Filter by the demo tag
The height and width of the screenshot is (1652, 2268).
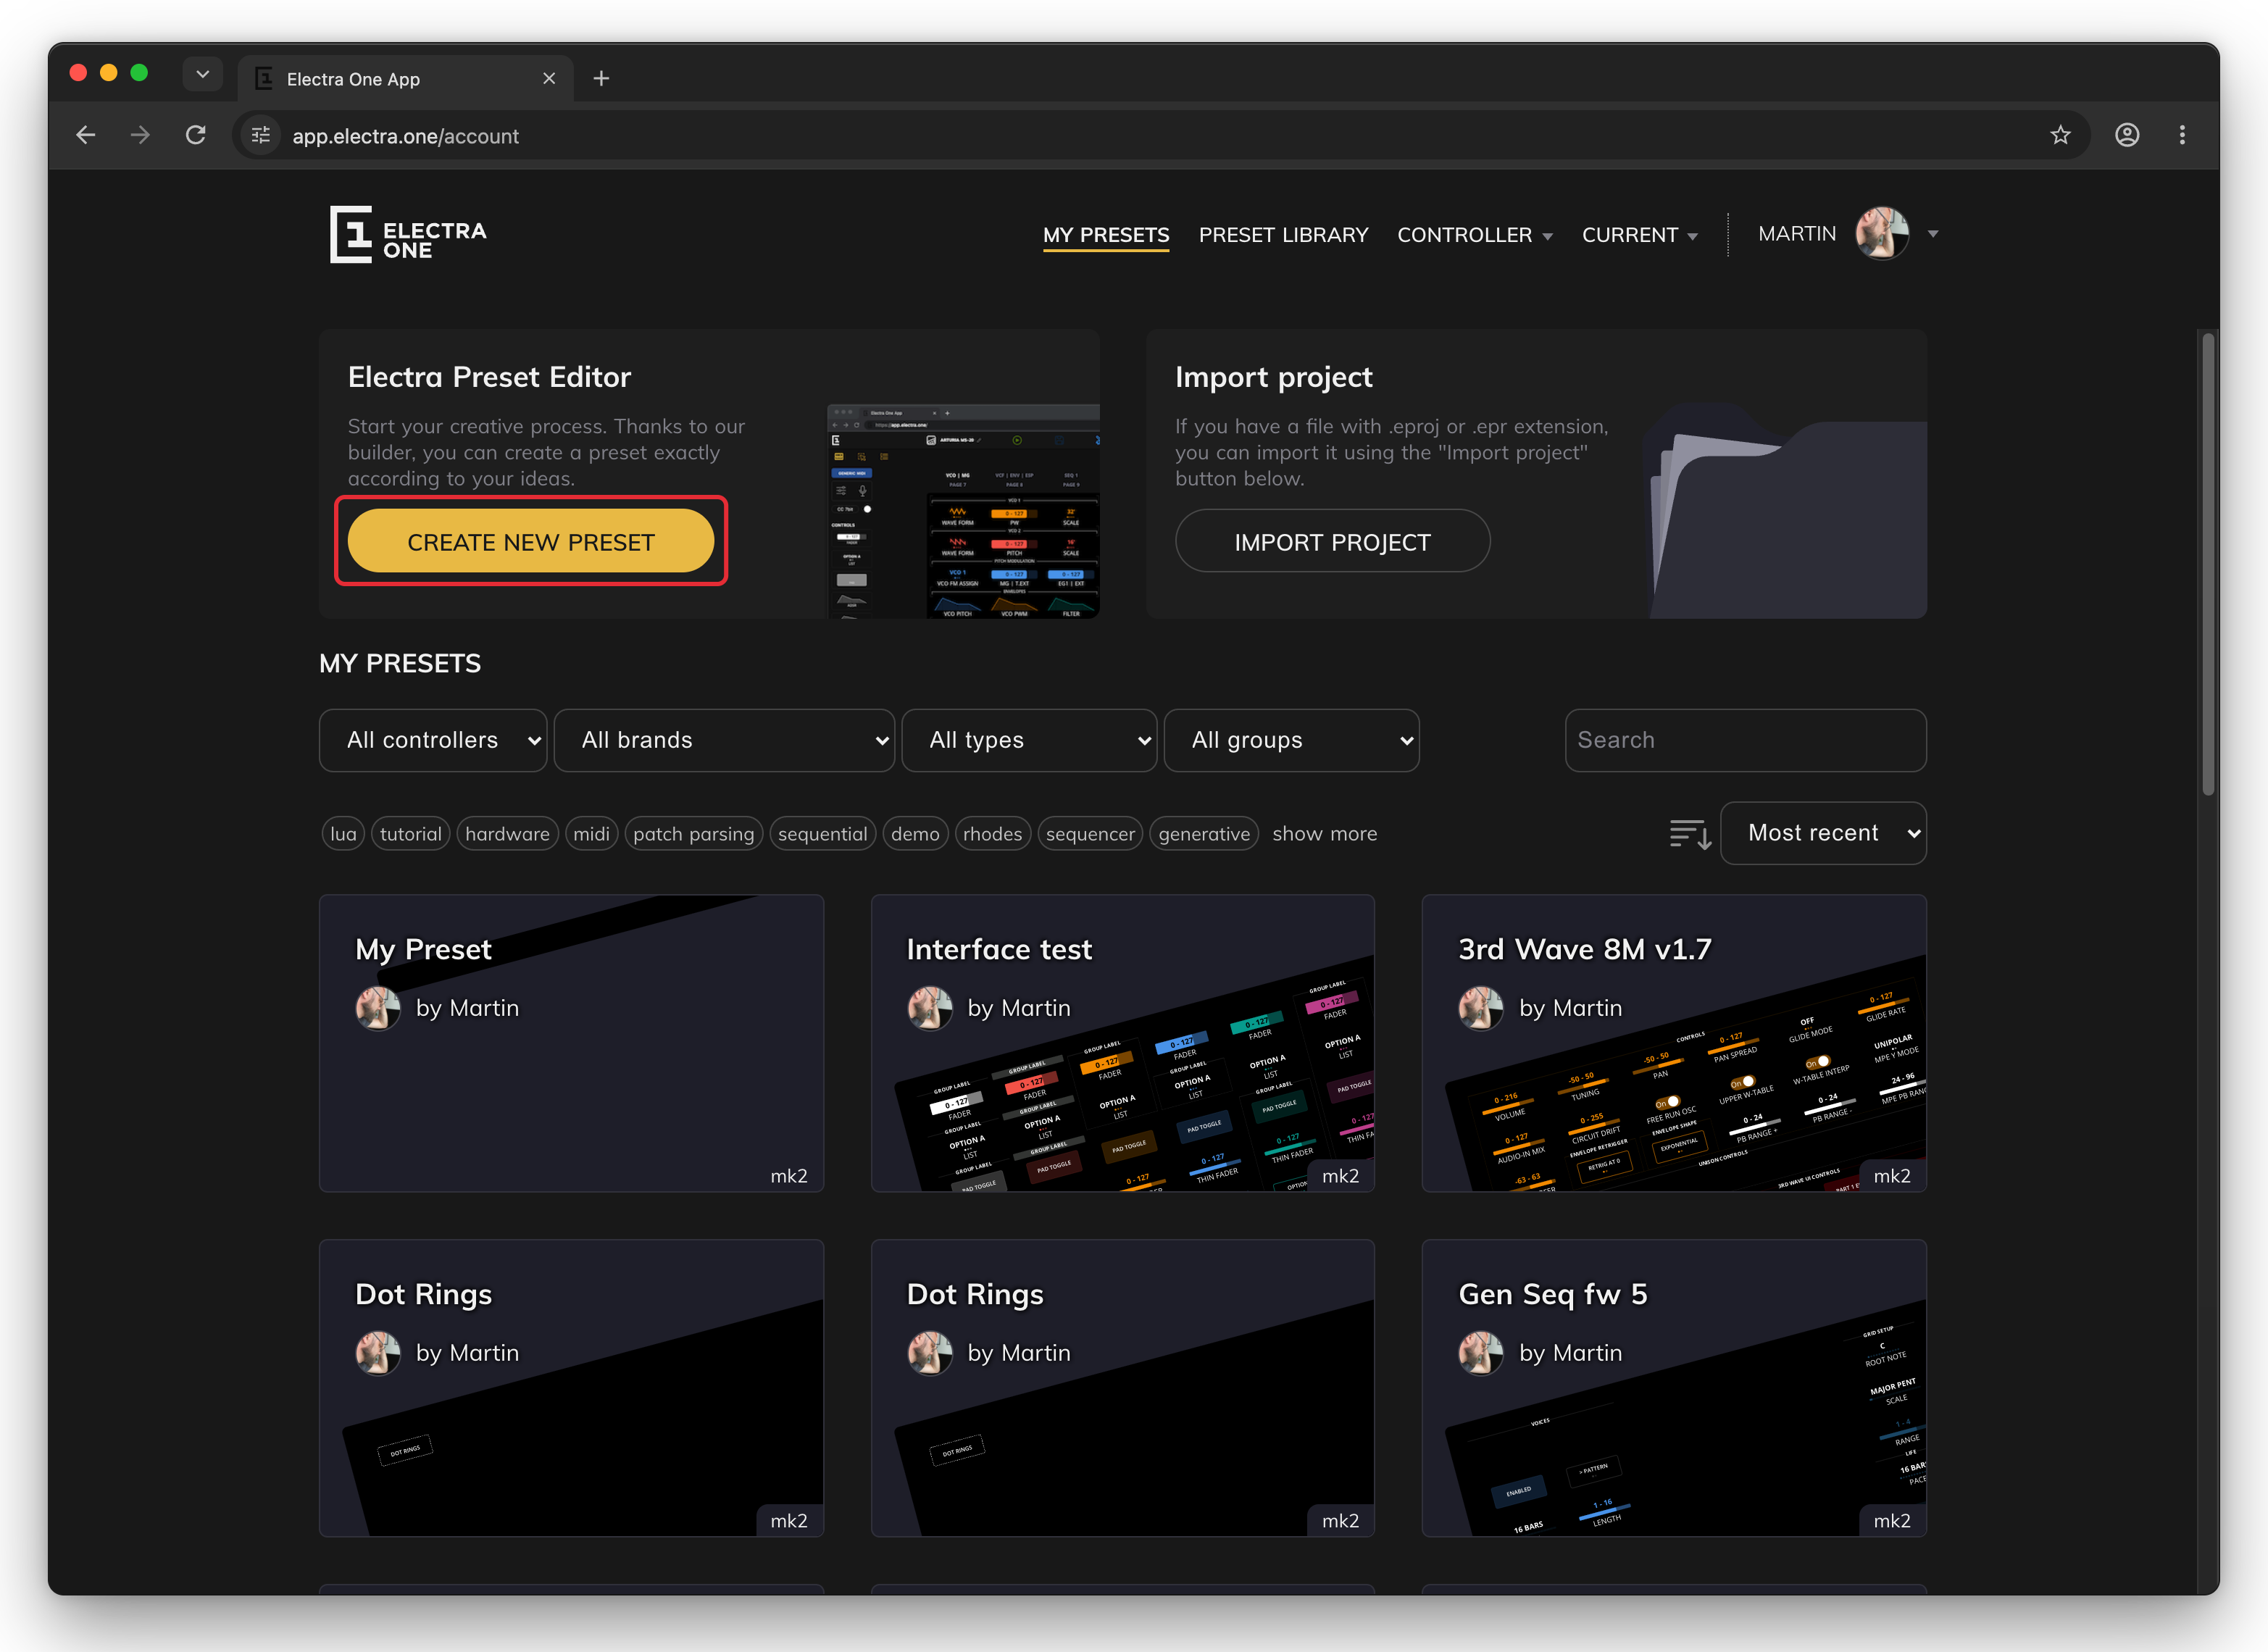[x=915, y=834]
